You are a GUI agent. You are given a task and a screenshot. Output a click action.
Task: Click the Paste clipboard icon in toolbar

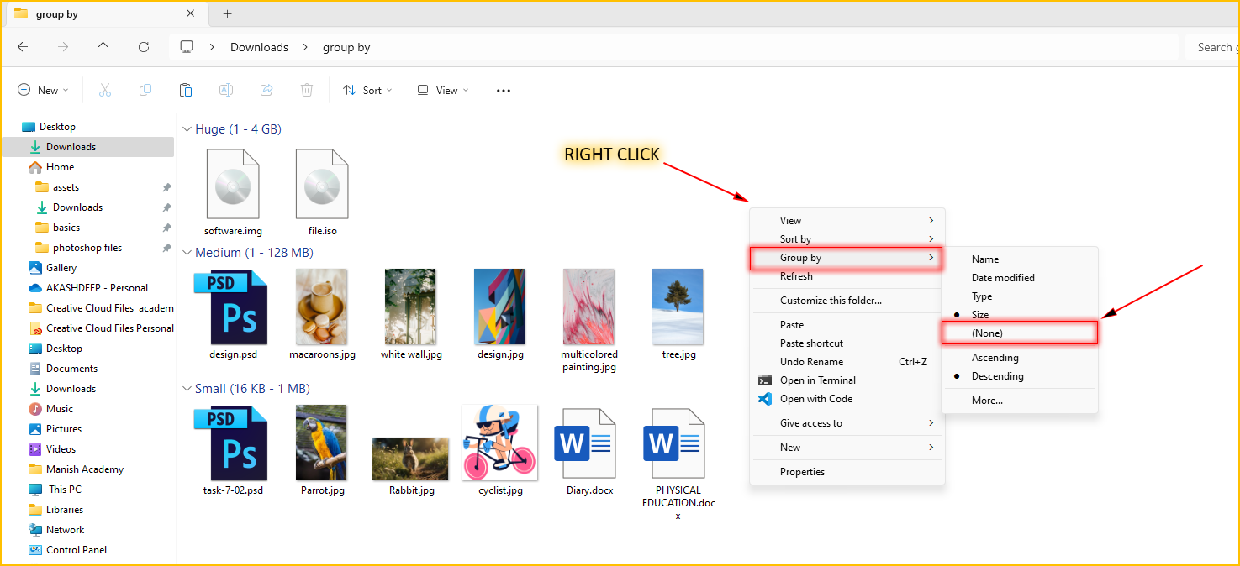tap(186, 90)
